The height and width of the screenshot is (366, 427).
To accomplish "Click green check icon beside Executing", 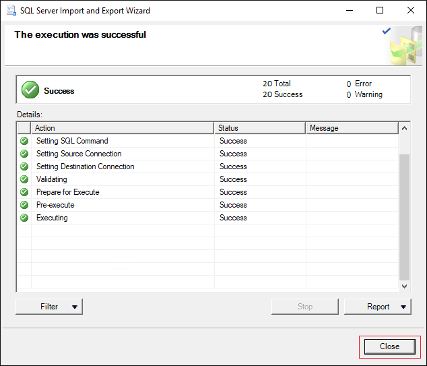I will tap(24, 218).
